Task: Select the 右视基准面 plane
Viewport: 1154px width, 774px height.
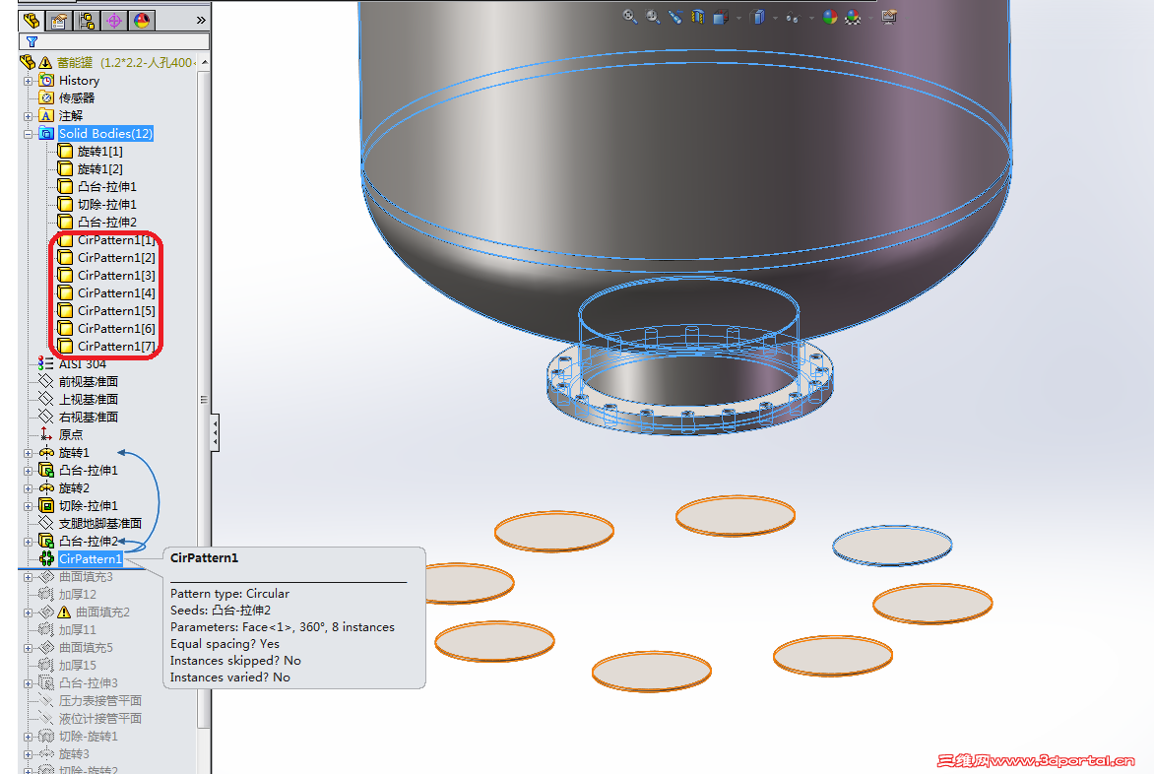Action: [89, 417]
